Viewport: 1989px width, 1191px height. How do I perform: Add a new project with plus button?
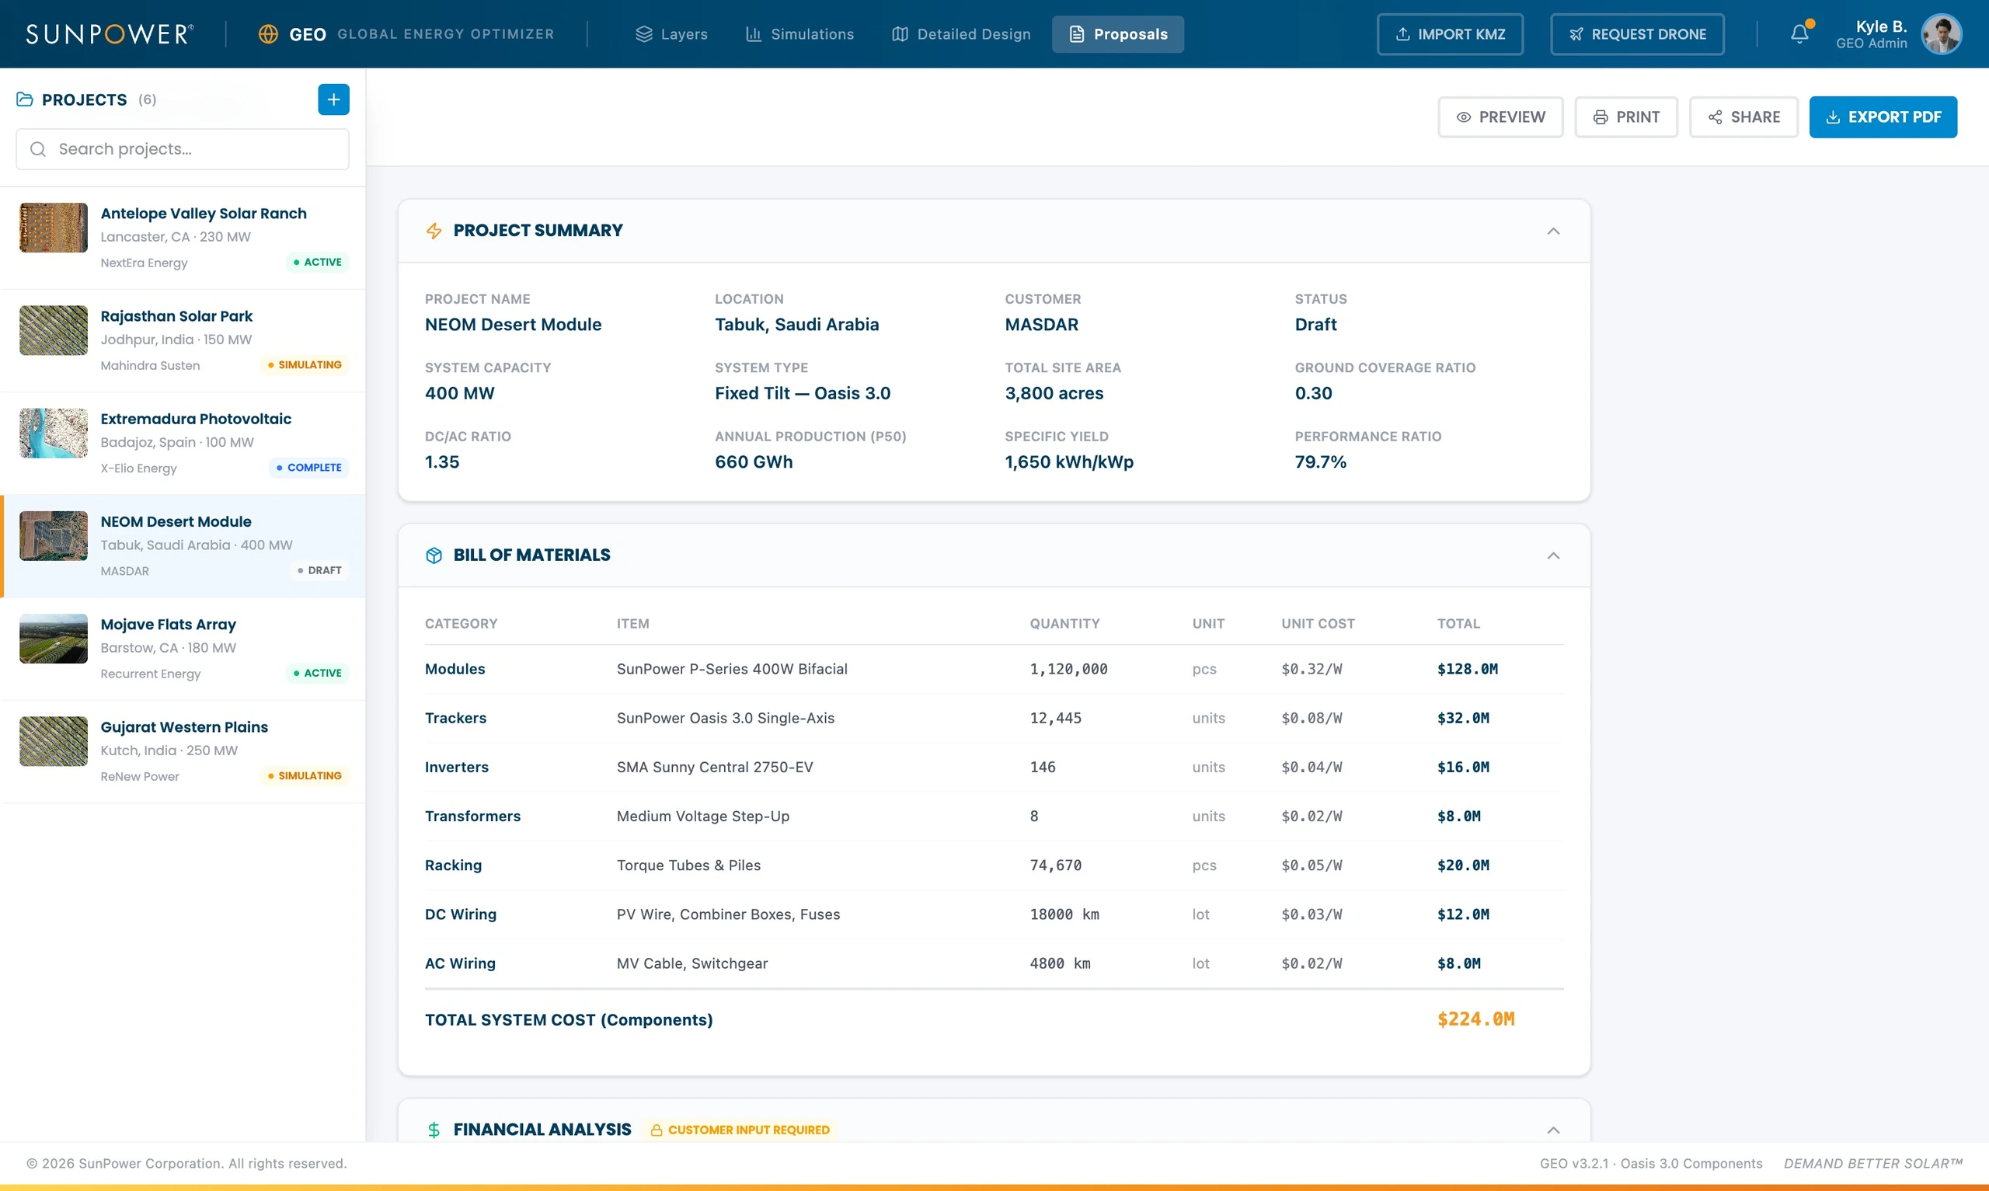[334, 99]
